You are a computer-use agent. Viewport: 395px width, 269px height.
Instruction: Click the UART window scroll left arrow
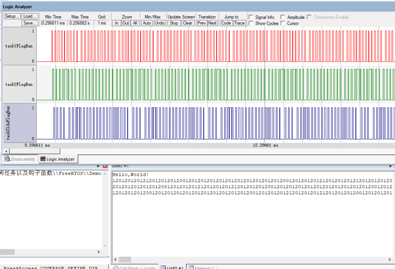coord(115,260)
